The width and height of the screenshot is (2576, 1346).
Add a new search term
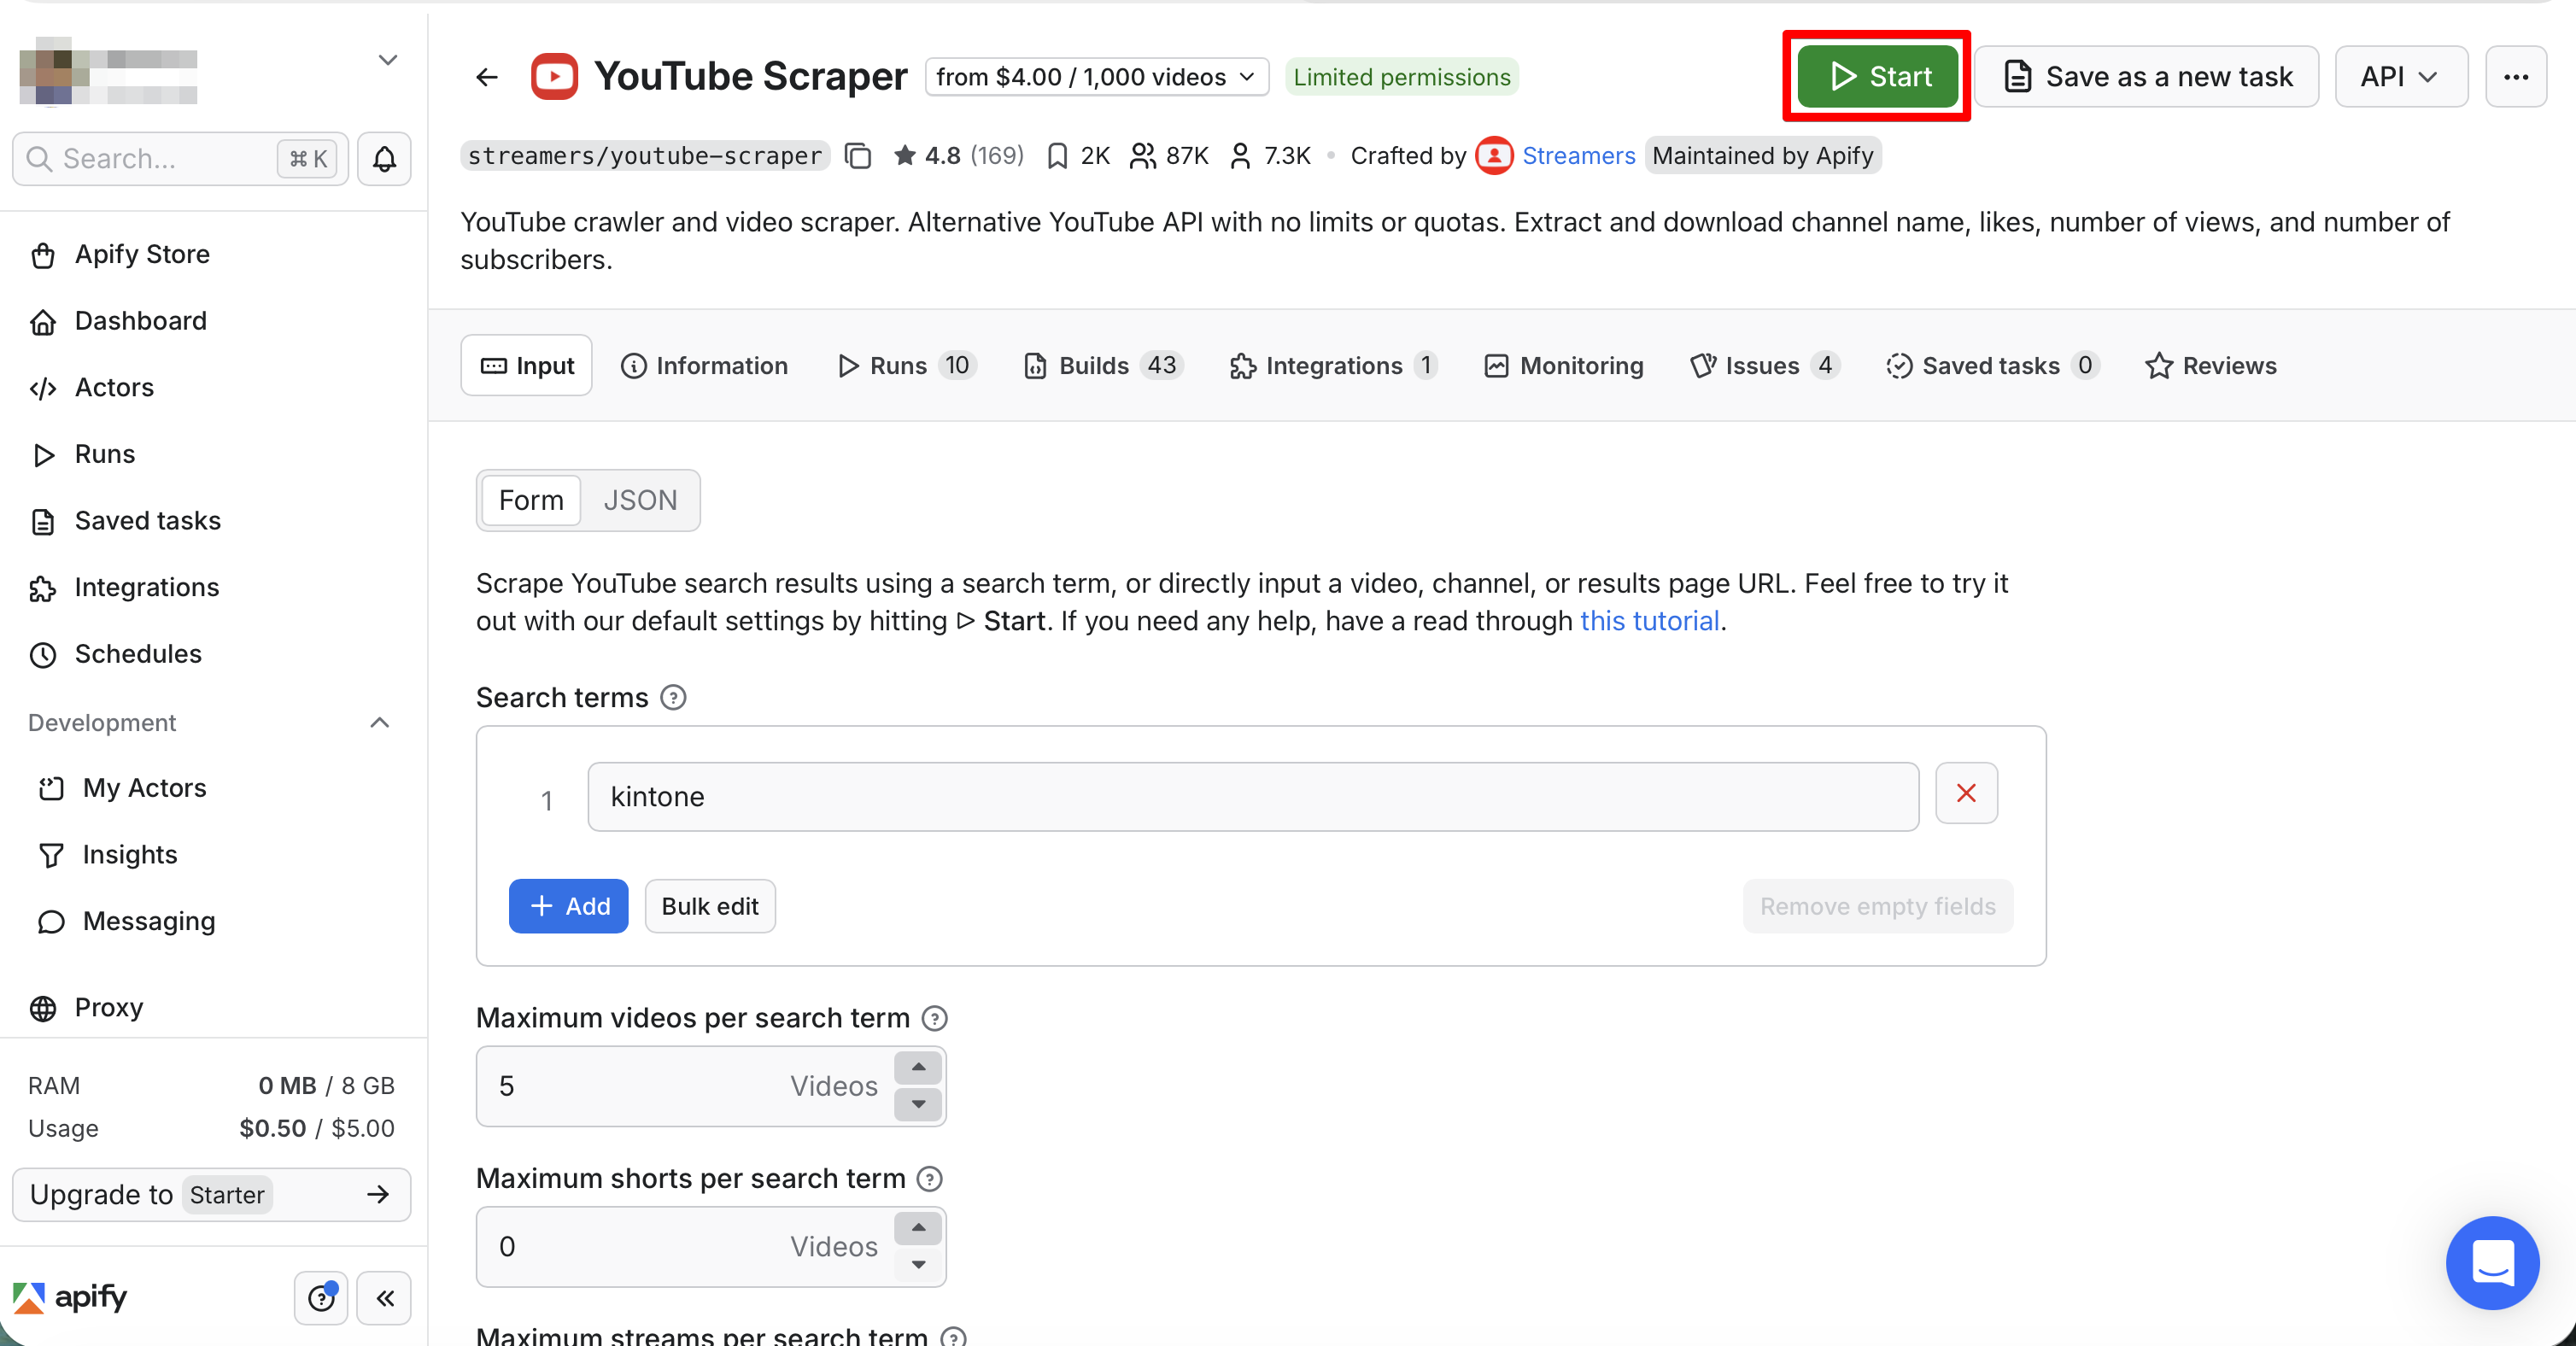pyautogui.click(x=568, y=906)
